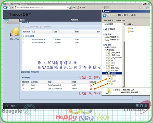The height and width of the screenshot is (123, 153).
Task: Click N2310 in Explorer breadcrumb path
Action: 126,15
